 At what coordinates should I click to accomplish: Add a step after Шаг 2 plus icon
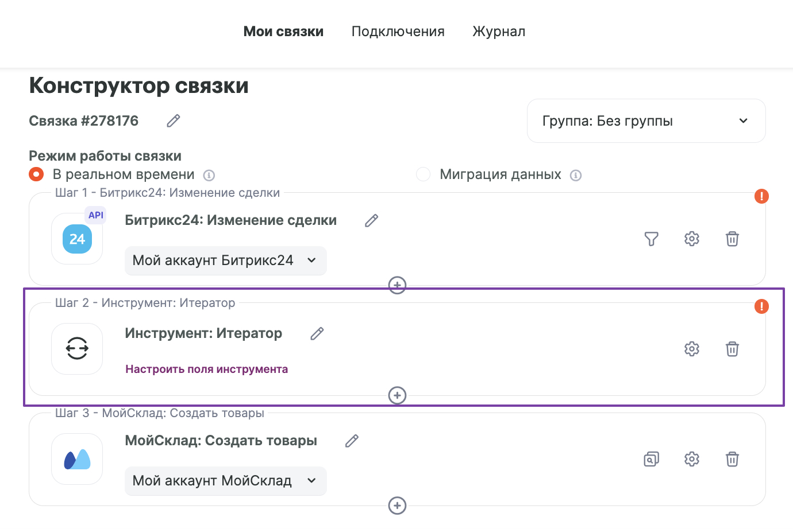coord(397,395)
